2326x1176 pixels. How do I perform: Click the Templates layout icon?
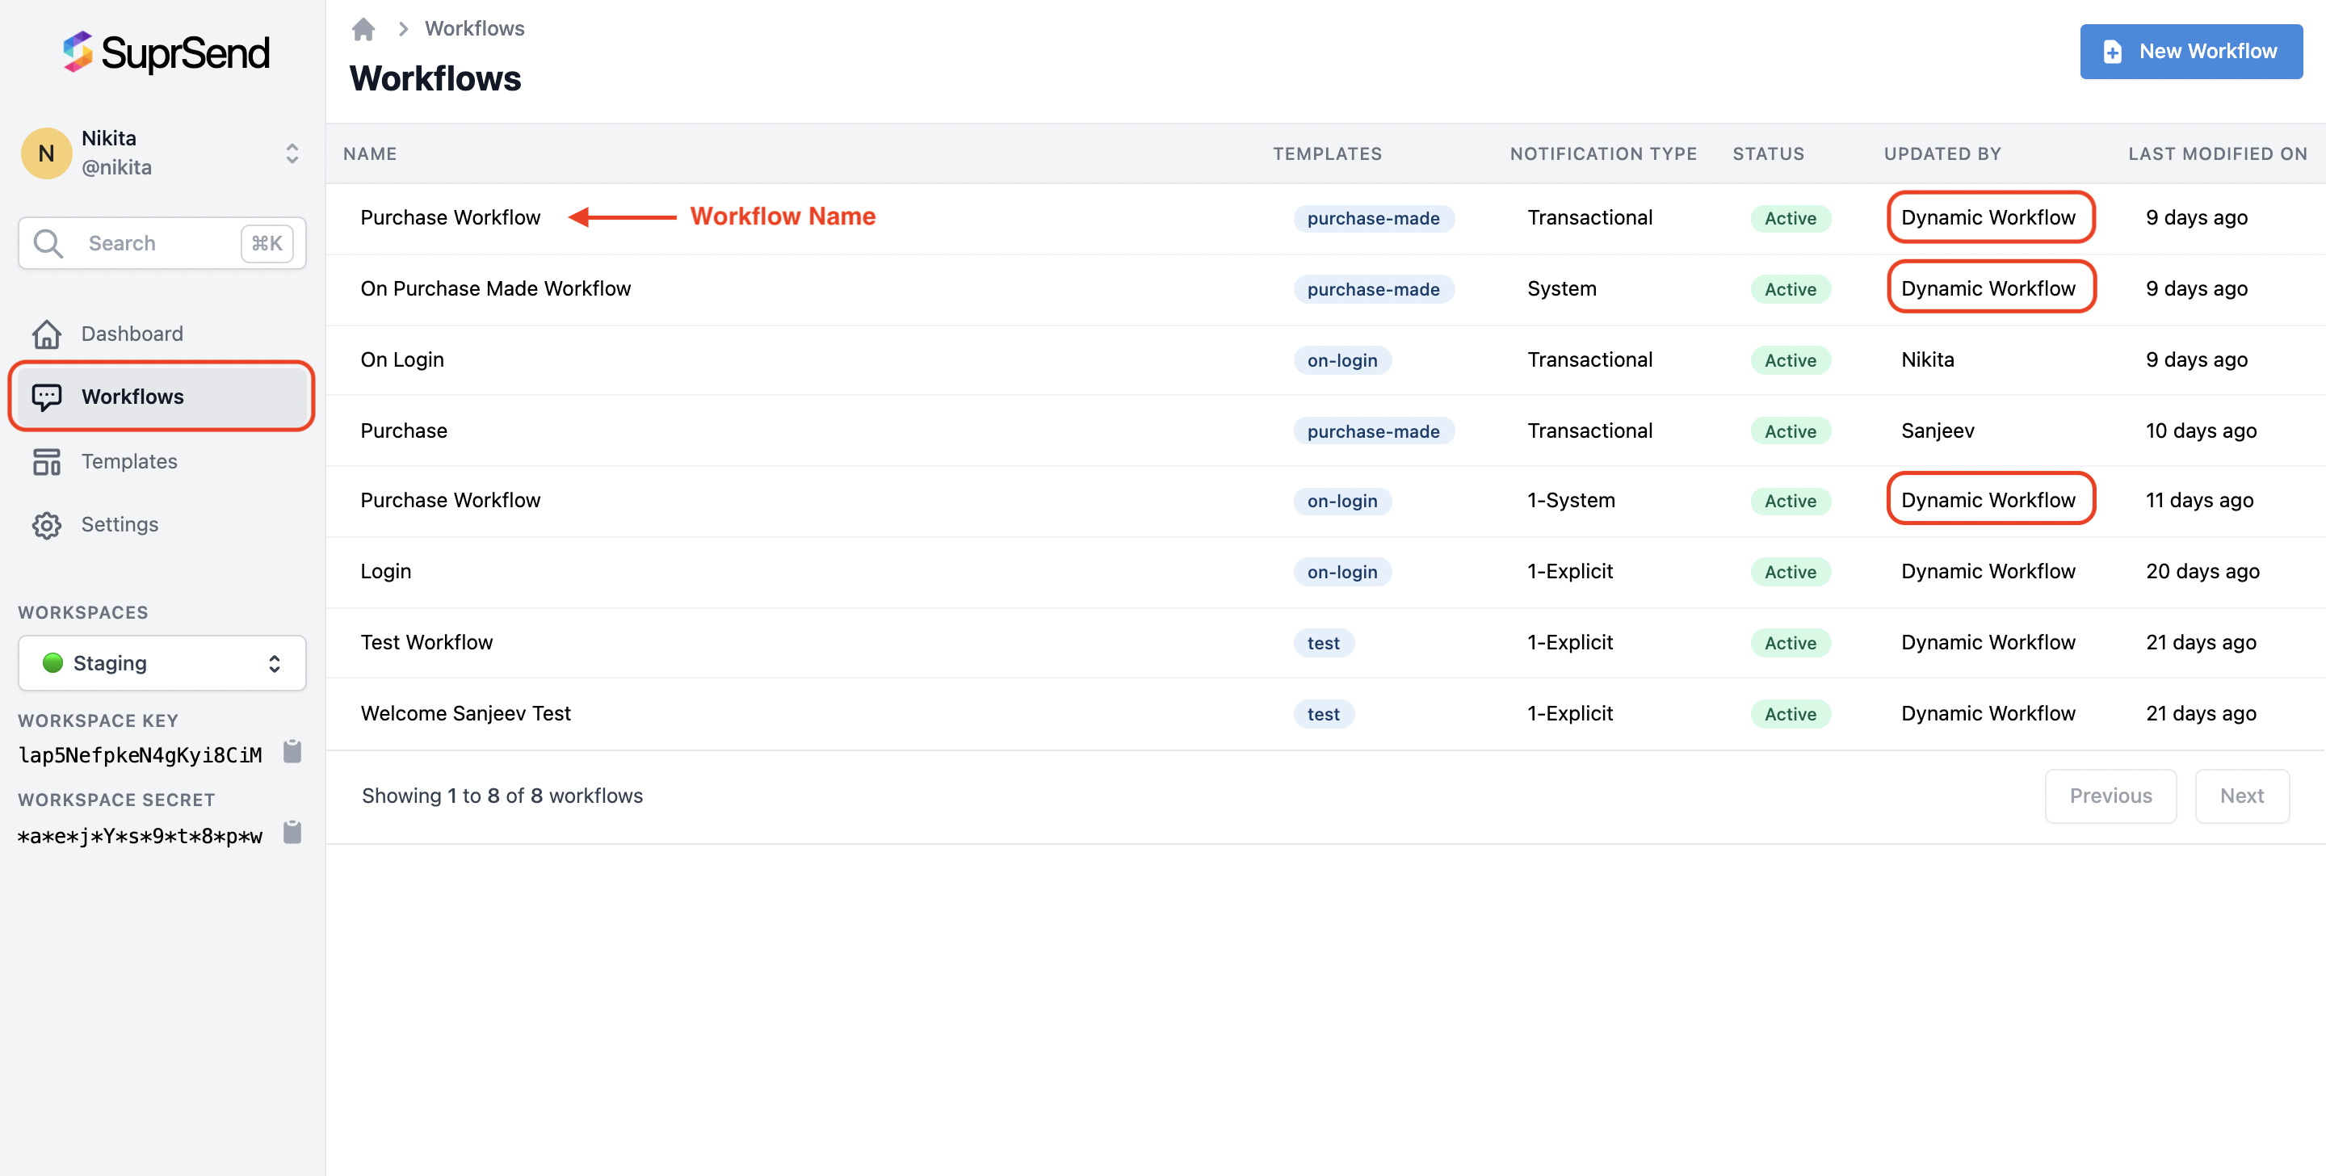click(x=47, y=461)
